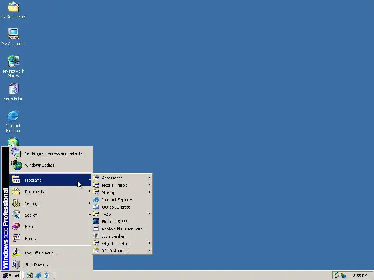Image resolution: width=374 pixels, height=280 pixels.
Task: Click the RealWorld Cursor Editor label
Action: [123, 229]
